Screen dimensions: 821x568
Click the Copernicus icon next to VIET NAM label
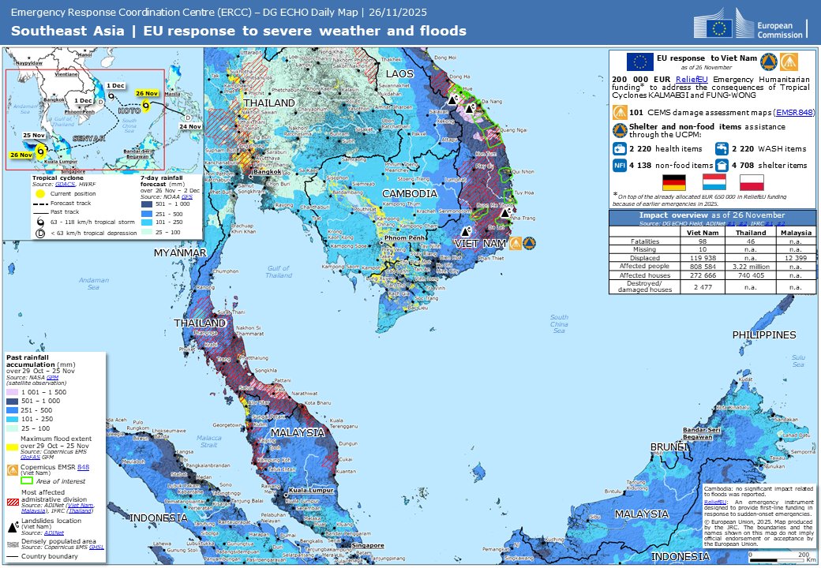515,243
